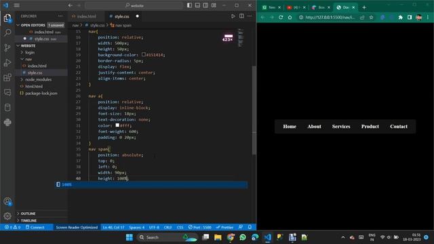Click the editor vertical scrollbar
This screenshot has height=244, width=434.
(x=254, y=110)
